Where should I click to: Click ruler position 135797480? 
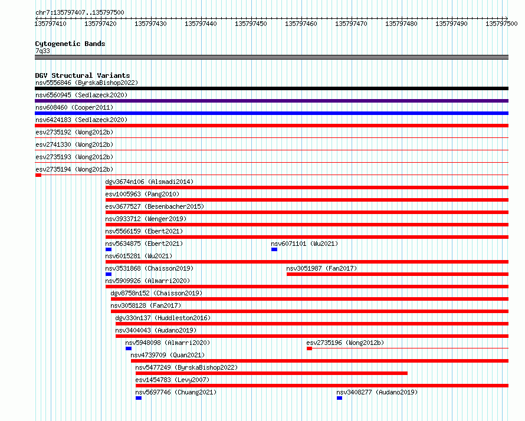(x=401, y=24)
